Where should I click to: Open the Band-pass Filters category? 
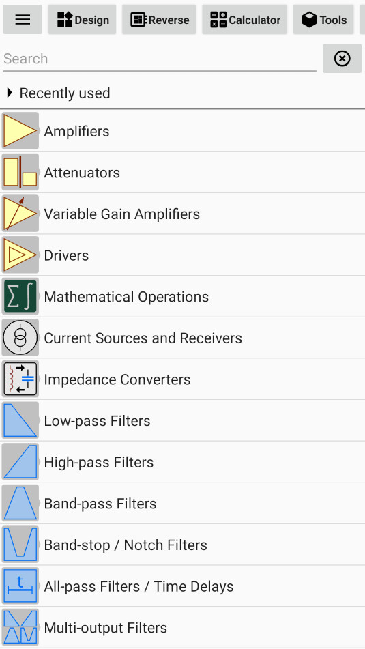click(183, 504)
